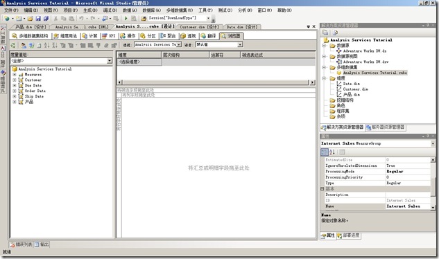Screen dimensions: 439x259
Task: Open the 透视 perspective dropdown
Action: coord(179,45)
